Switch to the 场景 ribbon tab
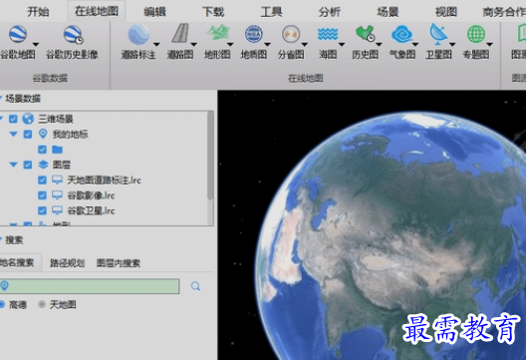The width and height of the screenshot is (526, 360). [x=388, y=12]
